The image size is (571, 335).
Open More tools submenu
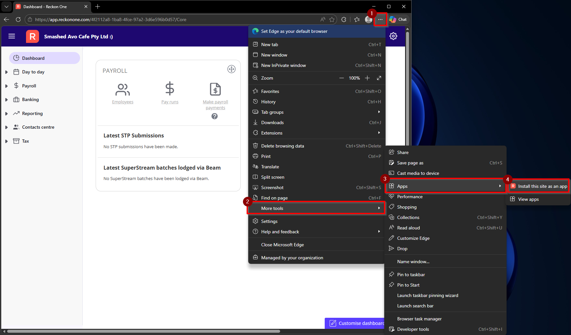[316, 208]
